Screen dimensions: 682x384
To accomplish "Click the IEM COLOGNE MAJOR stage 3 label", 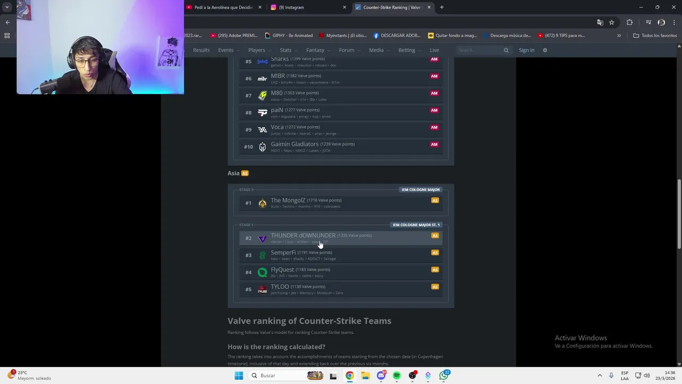I will click(x=420, y=190).
